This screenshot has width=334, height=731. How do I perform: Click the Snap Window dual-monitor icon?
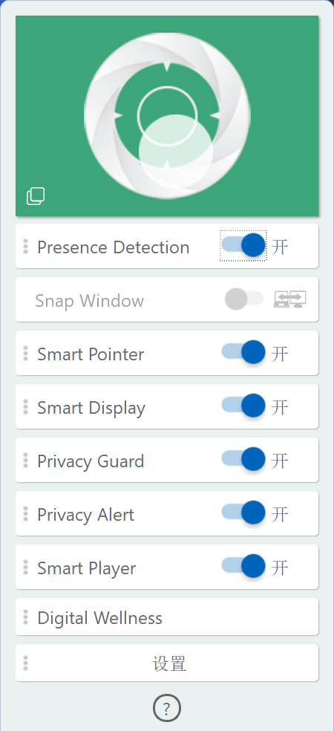point(289,299)
